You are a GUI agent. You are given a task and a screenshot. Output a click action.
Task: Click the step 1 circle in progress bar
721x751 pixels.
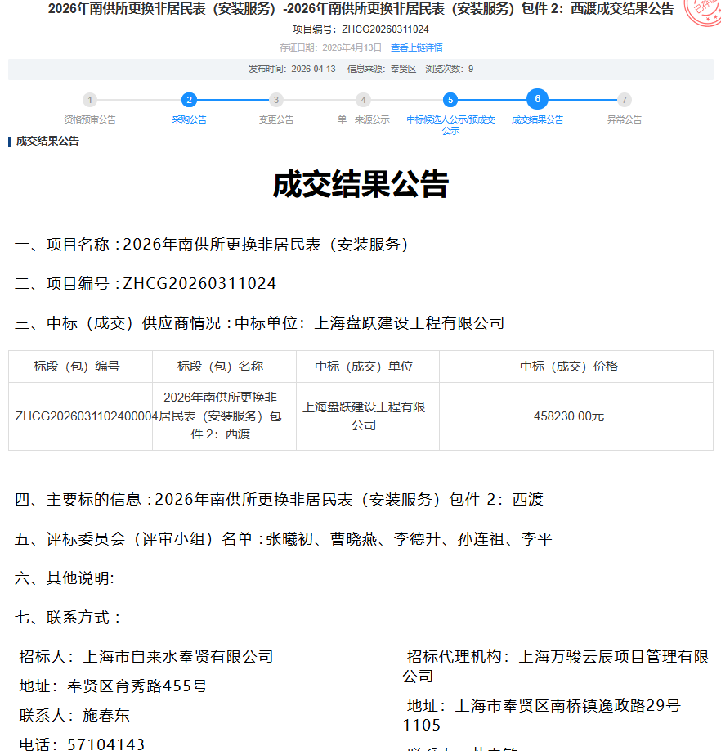click(x=90, y=100)
